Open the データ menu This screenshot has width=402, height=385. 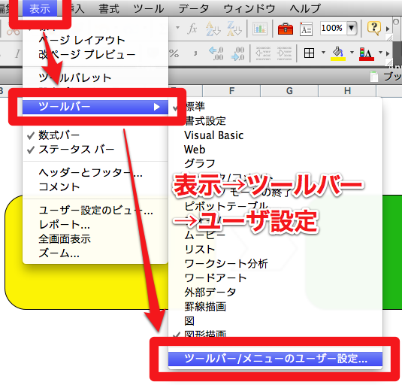194,9
